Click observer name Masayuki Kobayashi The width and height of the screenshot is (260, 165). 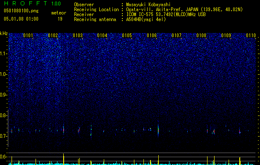pos(148,5)
